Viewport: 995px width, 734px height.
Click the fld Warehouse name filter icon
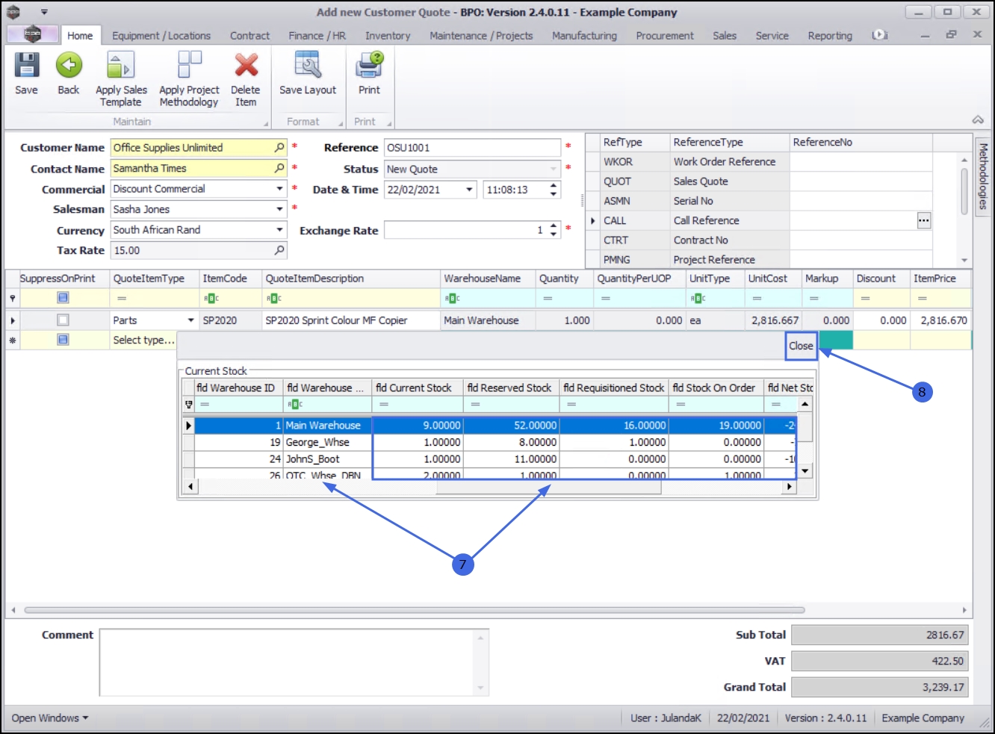pos(295,405)
